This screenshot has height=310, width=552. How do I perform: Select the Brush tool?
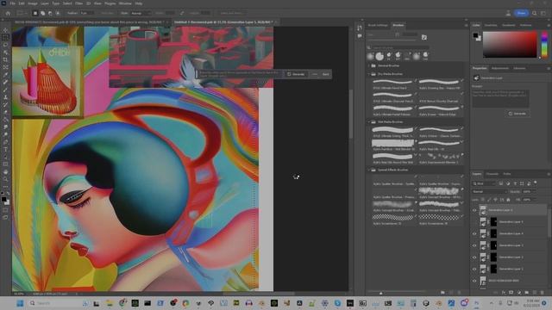5,90
